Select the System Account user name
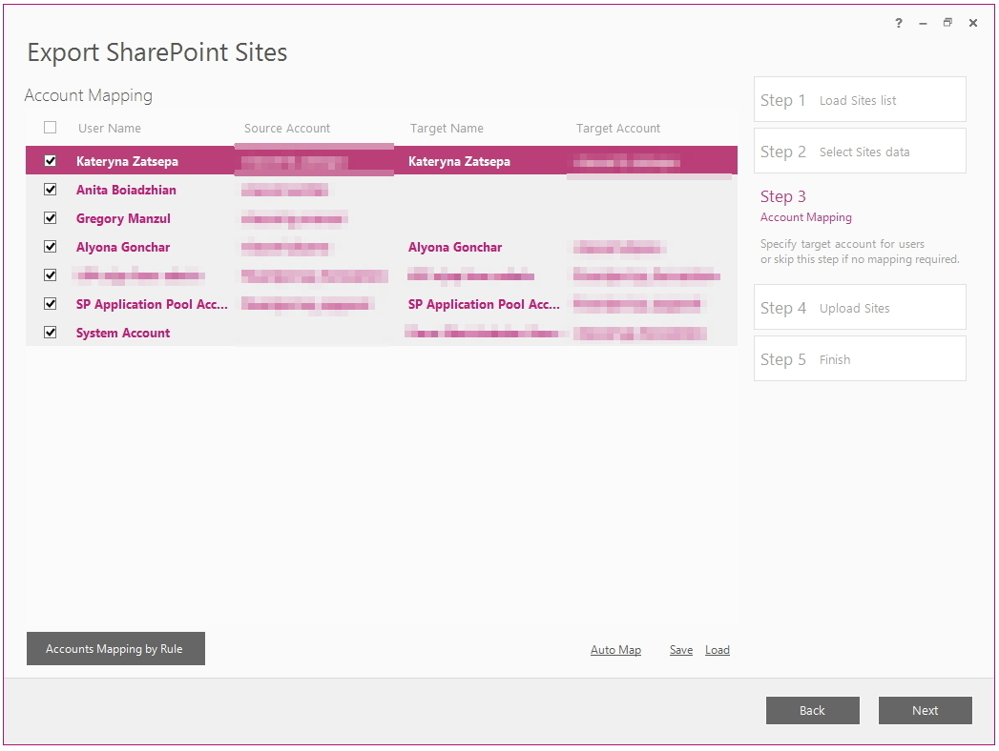The height and width of the screenshot is (751, 999). pyautogui.click(x=123, y=333)
